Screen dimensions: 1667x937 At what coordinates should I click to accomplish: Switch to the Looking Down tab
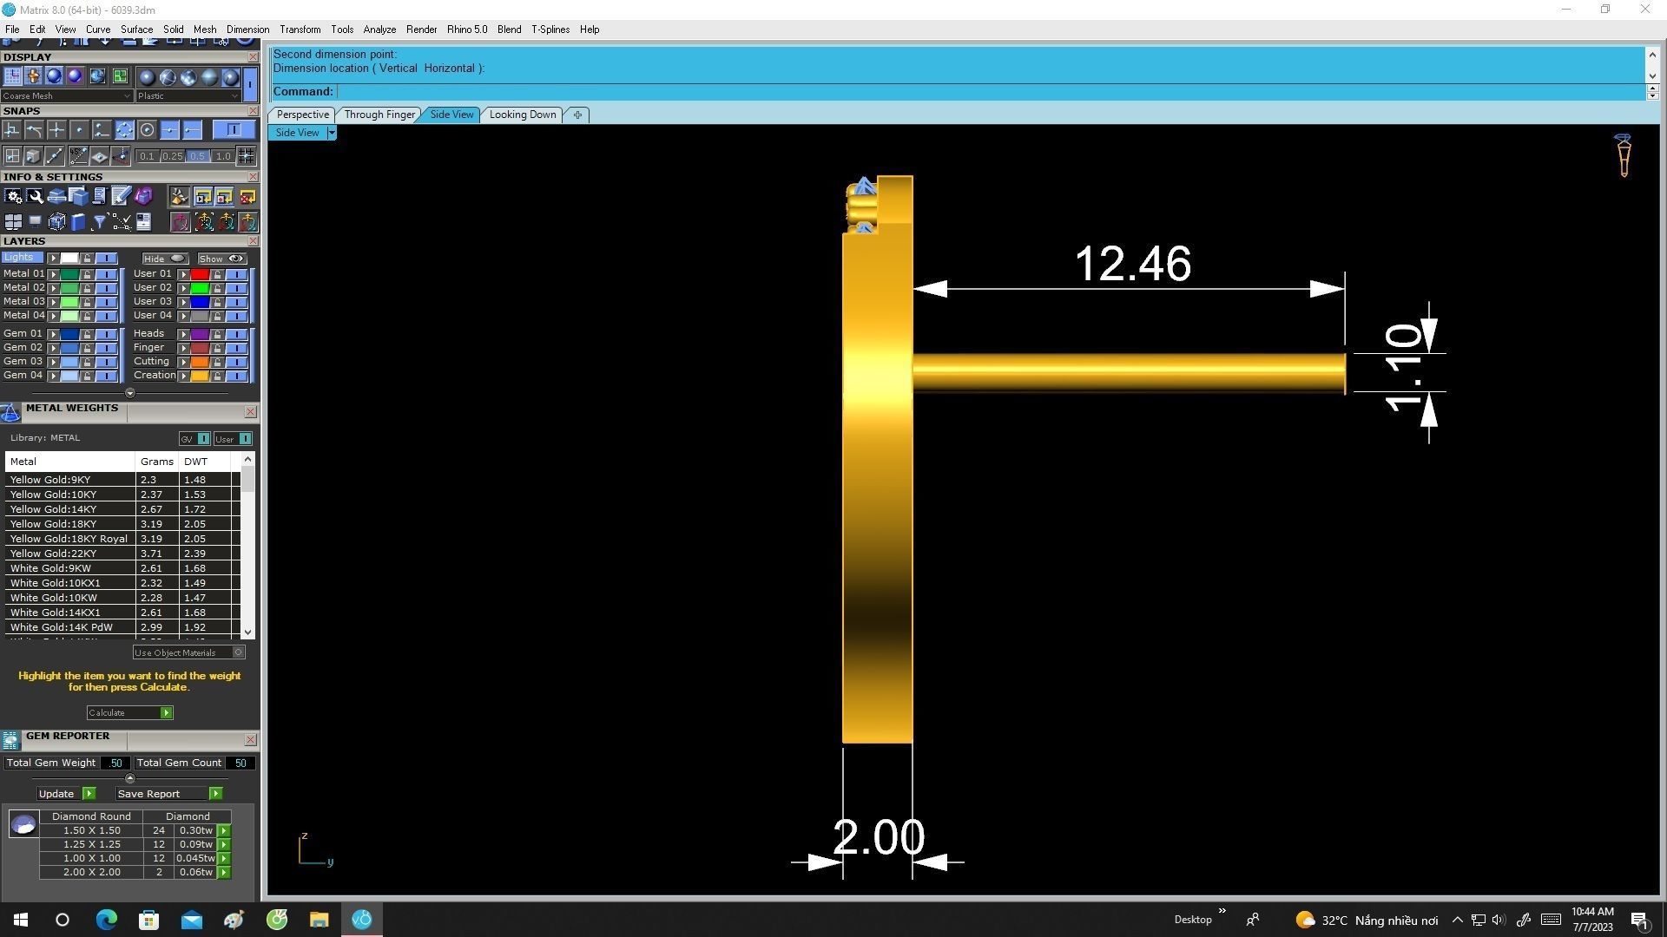pos(522,115)
